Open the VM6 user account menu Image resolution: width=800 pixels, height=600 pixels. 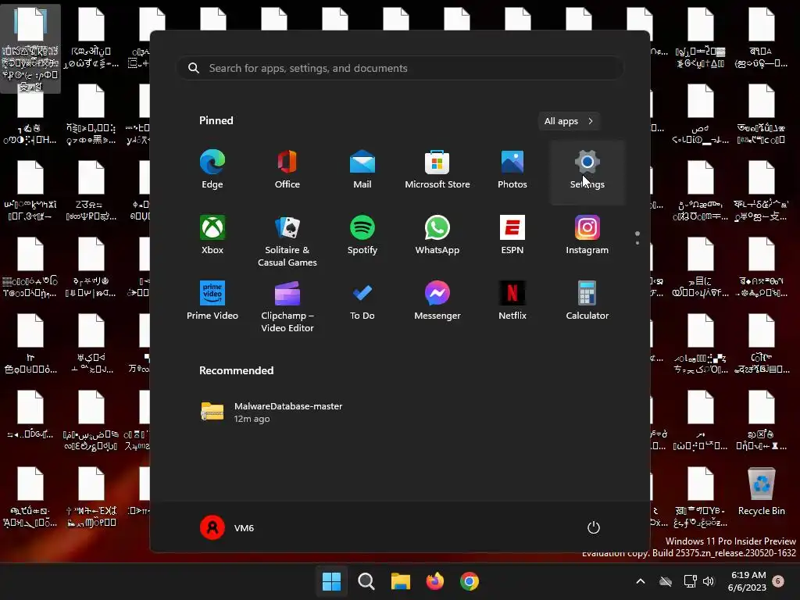point(227,527)
